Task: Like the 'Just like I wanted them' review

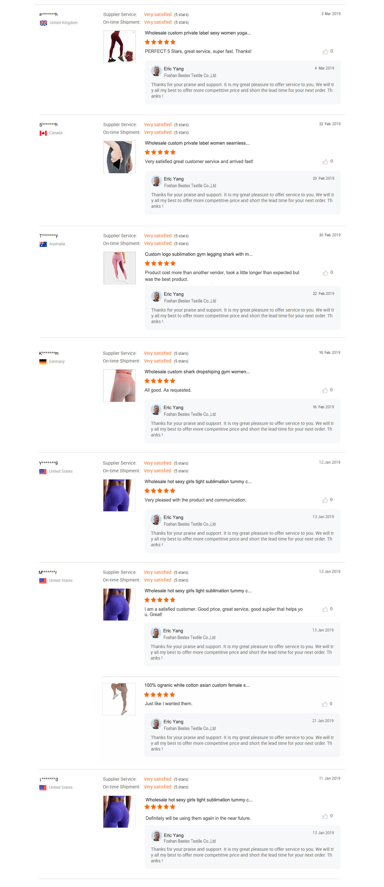Action: 324,704
